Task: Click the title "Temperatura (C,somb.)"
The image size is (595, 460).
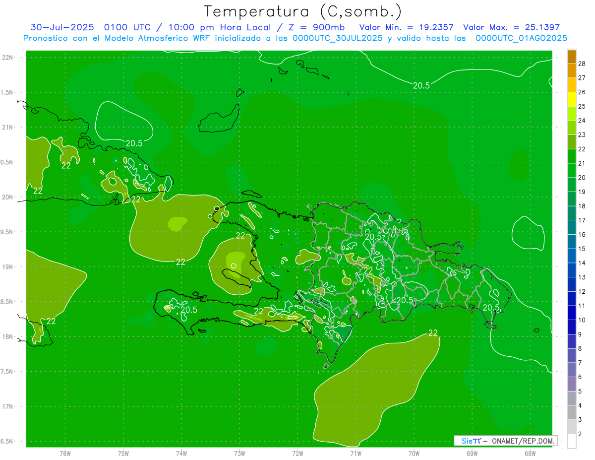Action: pyautogui.click(x=303, y=11)
